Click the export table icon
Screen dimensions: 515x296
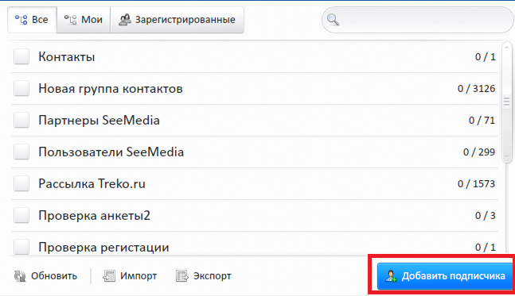pyautogui.click(x=182, y=276)
